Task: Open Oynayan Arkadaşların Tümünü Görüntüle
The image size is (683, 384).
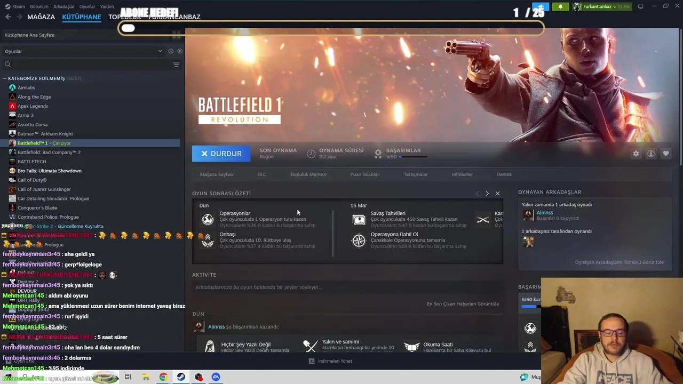Action: coord(619,262)
